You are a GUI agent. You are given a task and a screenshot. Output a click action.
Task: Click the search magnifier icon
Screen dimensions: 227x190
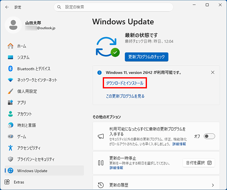click(x=59, y=7)
